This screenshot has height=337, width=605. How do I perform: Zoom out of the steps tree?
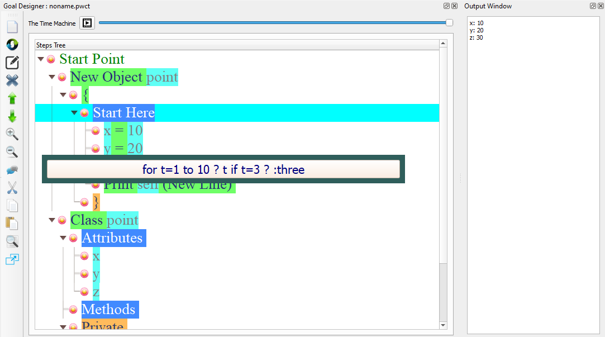pyautogui.click(x=12, y=152)
